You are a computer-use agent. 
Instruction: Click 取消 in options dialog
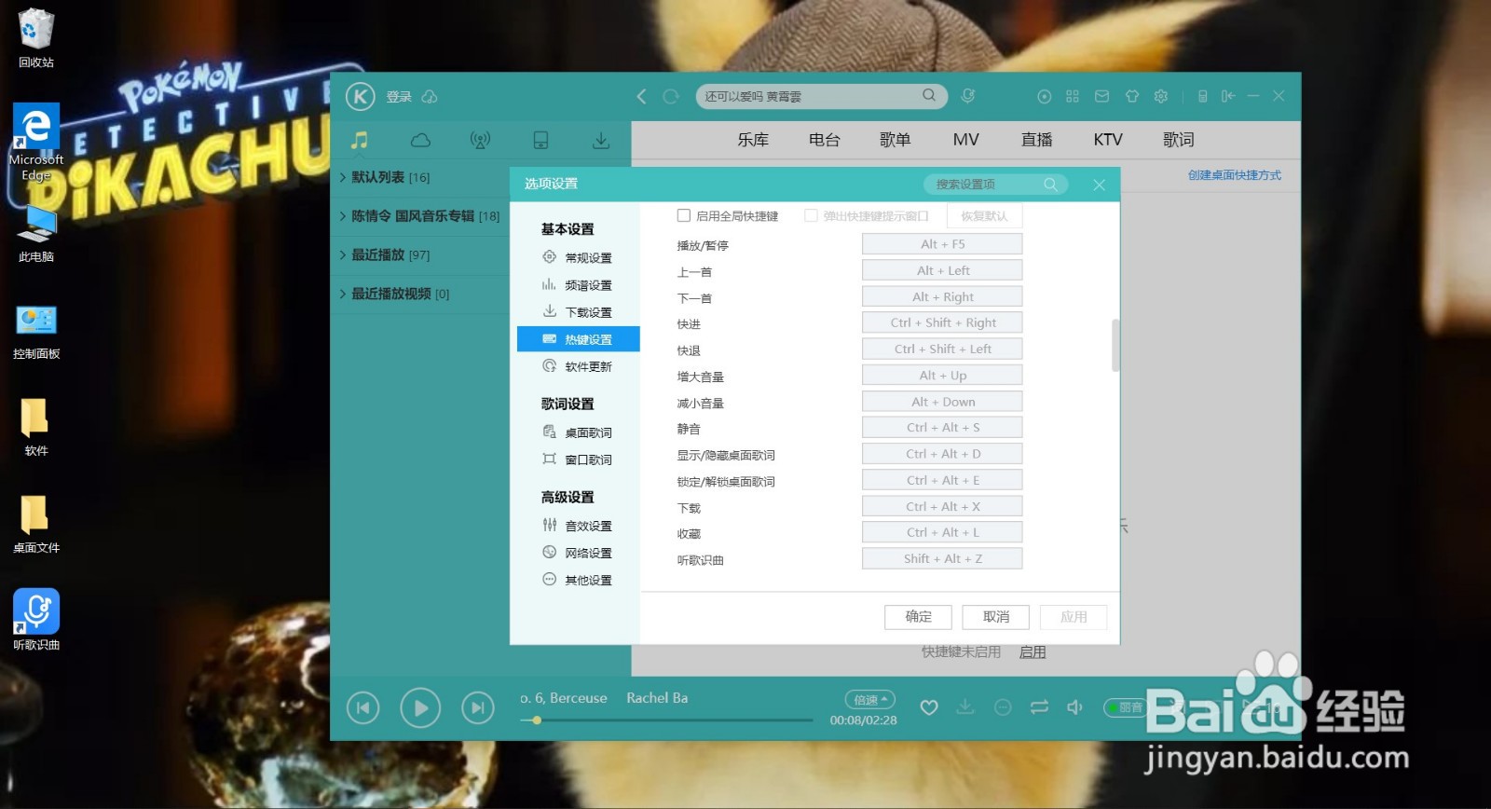point(996,617)
